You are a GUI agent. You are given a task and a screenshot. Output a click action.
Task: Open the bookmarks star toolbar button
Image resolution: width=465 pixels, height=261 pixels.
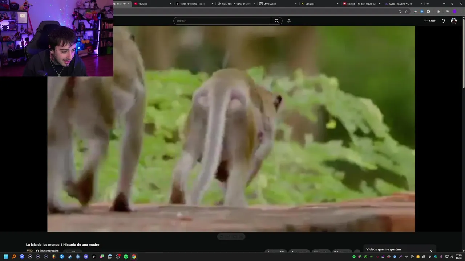click(x=438, y=11)
